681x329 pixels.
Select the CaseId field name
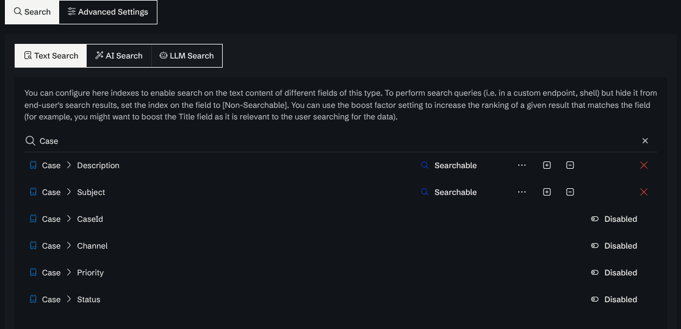pos(90,219)
